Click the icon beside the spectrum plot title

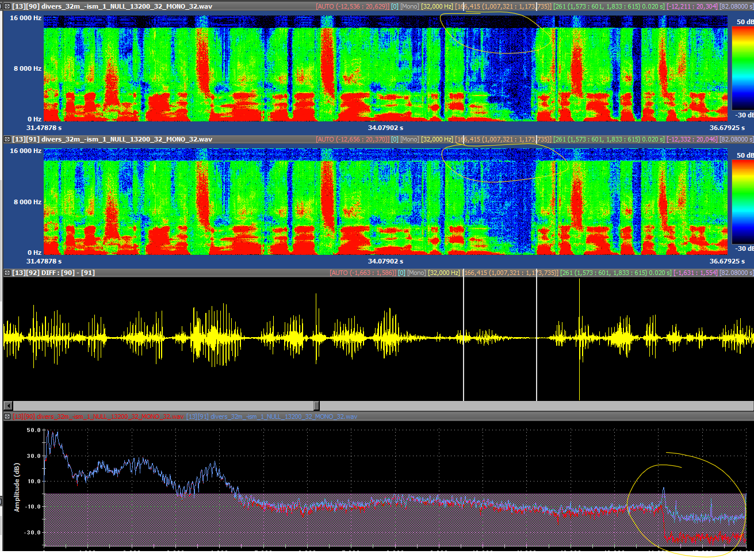(7, 416)
